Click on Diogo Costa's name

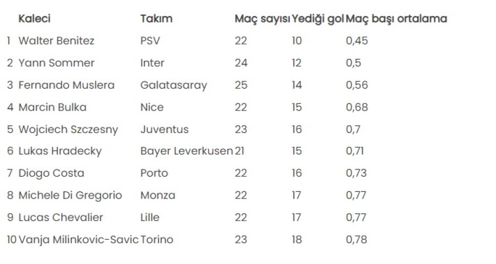click(x=51, y=173)
